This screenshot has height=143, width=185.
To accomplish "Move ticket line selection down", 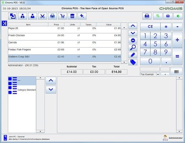I will pyautogui.click(x=133, y=33).
